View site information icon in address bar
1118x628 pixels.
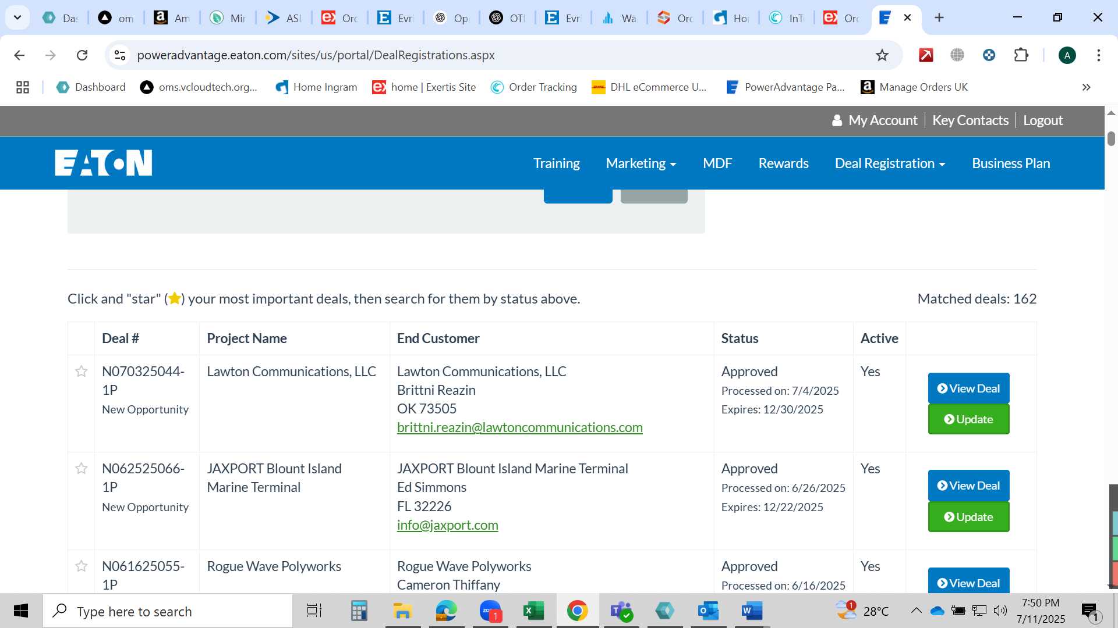[x=120, y=55]
